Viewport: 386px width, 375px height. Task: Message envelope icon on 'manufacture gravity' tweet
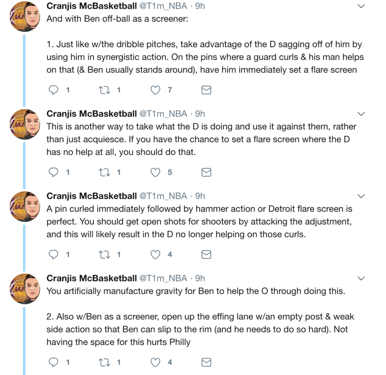click(x=206, y=362)
